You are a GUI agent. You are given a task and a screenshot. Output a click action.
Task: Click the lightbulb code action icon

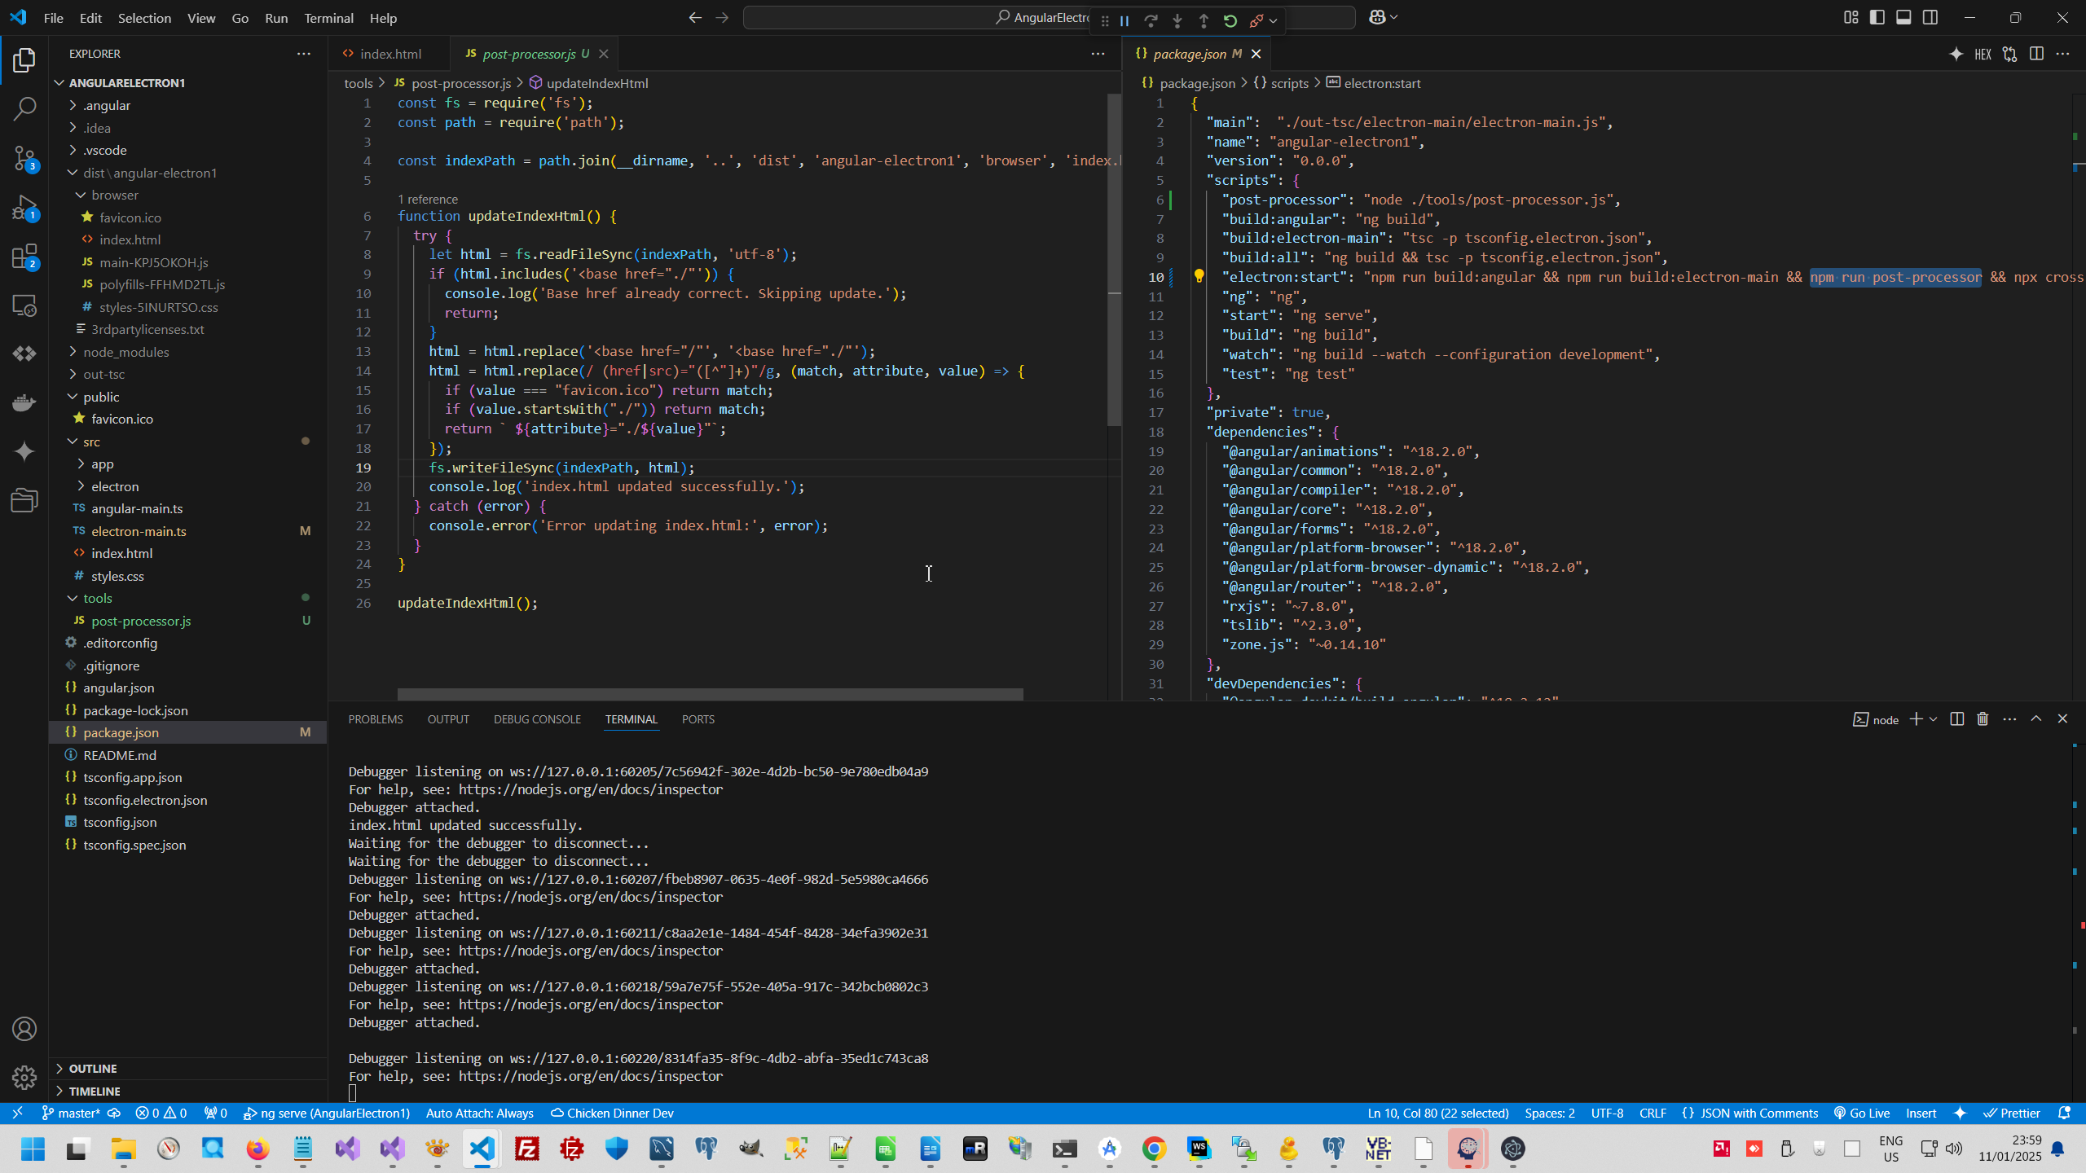click(1199, 277)
